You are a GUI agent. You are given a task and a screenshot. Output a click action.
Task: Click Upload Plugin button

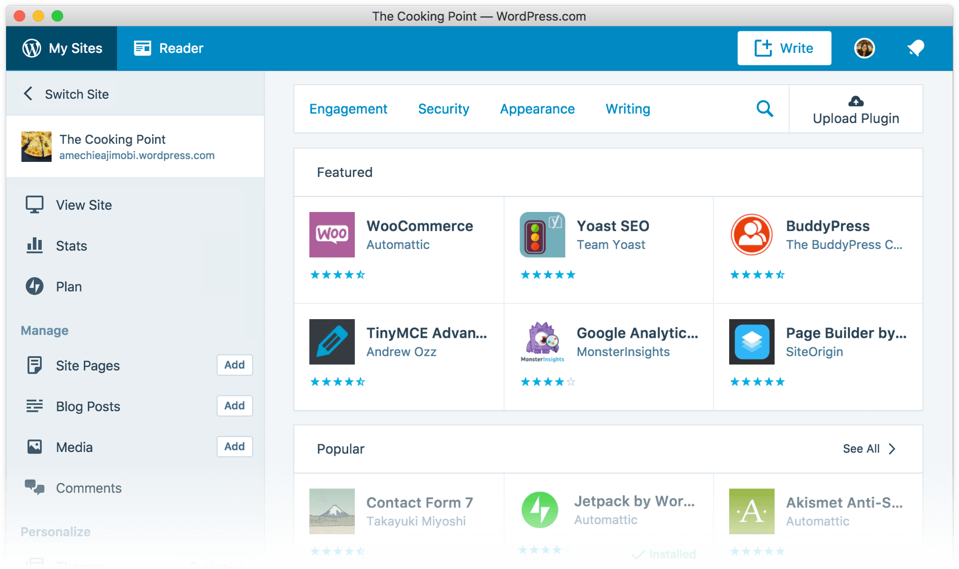pyautogui.click(x=856, y=109)
